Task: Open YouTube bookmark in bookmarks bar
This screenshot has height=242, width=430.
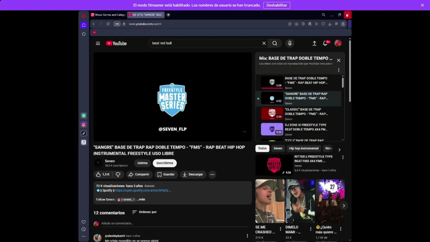Action: click(95, 32)
